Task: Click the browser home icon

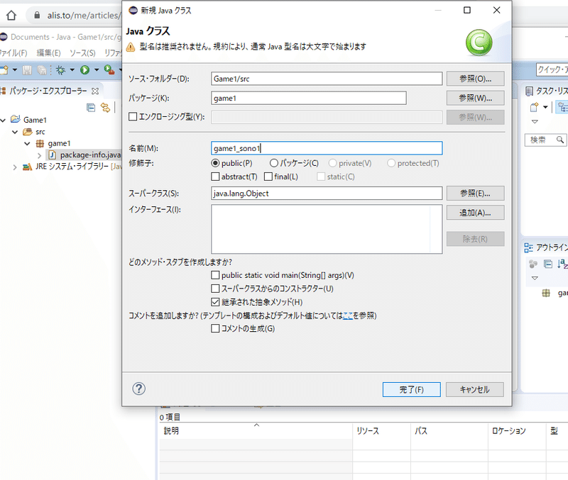Action: [11, 15]
